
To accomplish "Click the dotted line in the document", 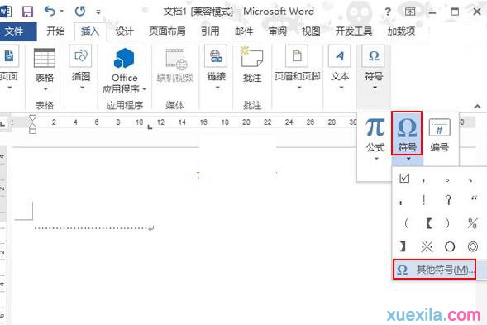I will [94, 228].
